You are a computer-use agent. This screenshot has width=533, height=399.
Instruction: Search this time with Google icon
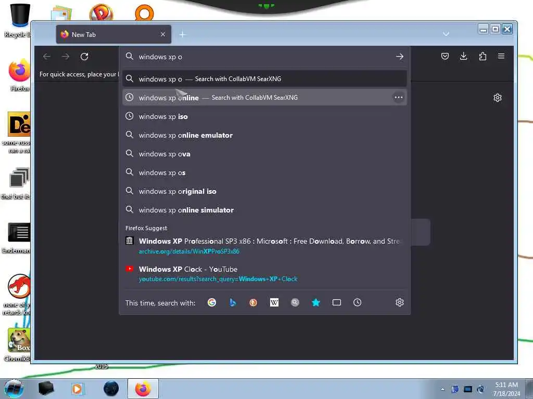point(212,302)
